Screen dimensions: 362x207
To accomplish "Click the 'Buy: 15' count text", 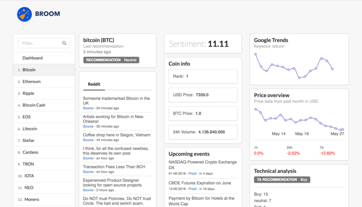I will pos(261,194).
